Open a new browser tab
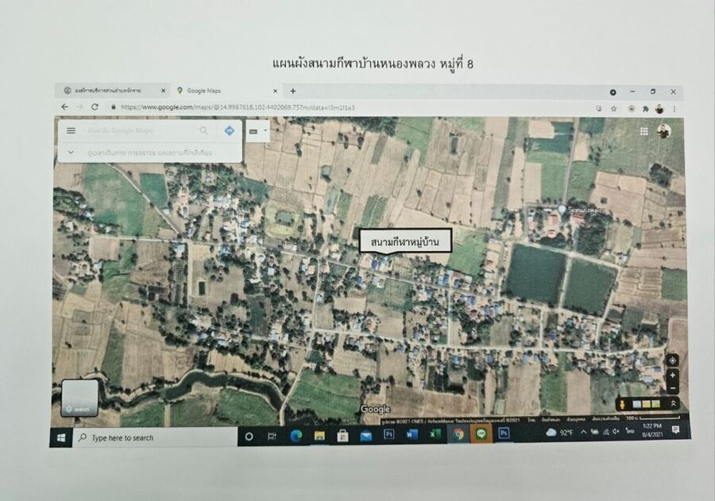 point(292,91)
